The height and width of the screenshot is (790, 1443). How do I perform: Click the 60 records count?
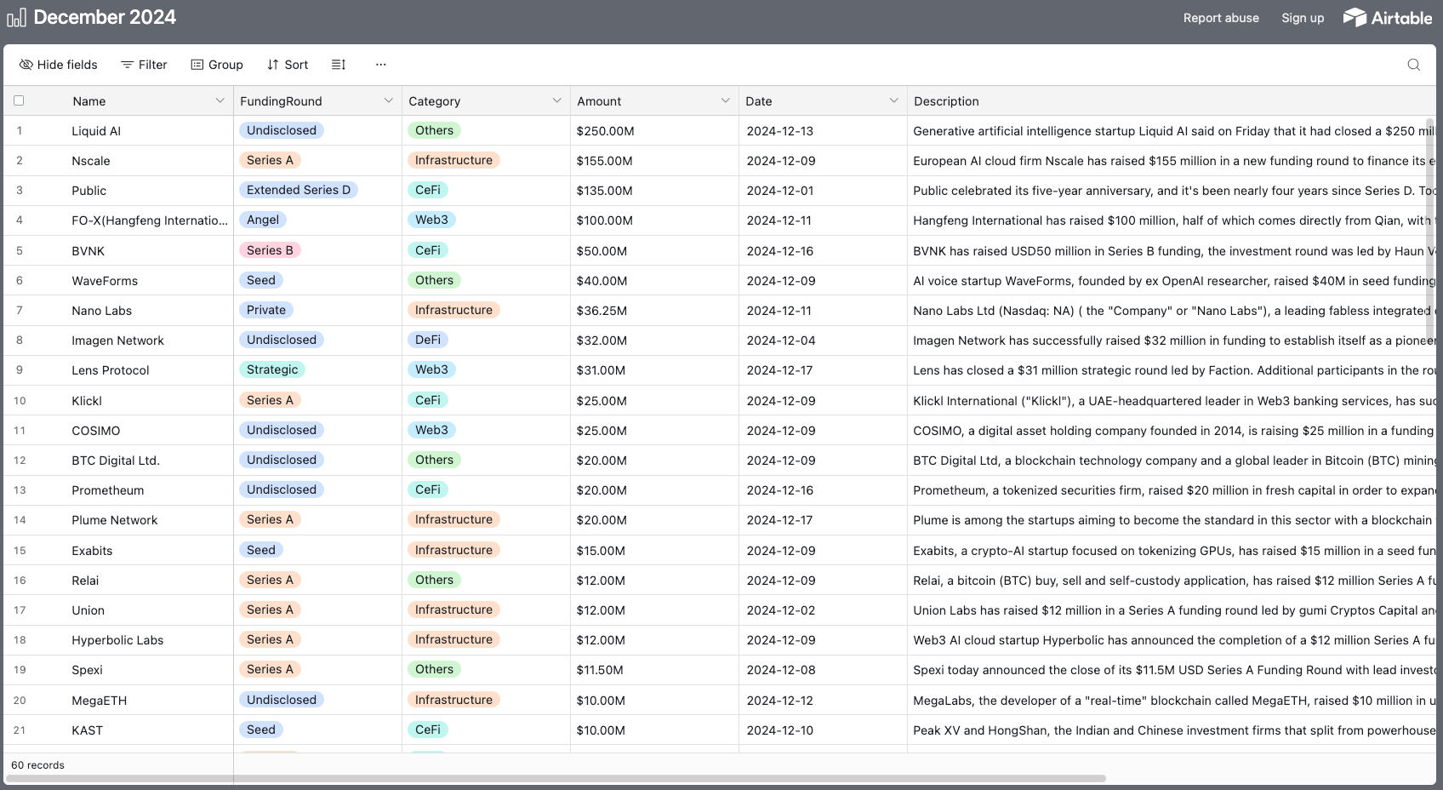(x=37, y=765)
